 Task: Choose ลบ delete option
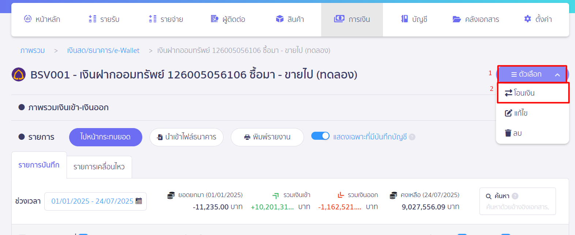tap(533, 133)
